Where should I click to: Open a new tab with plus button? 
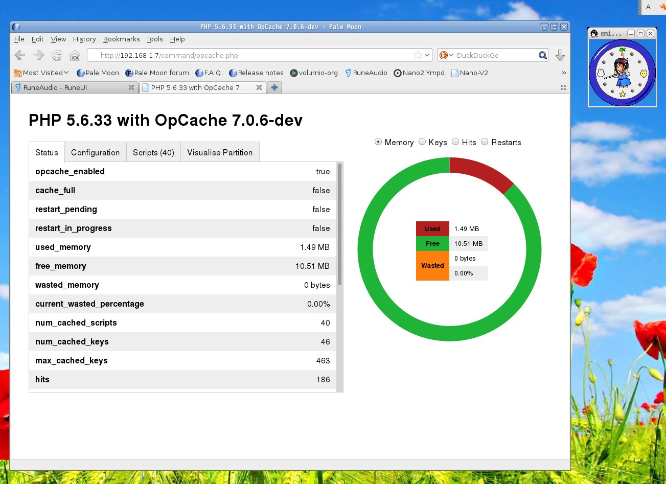coord(274,87)
